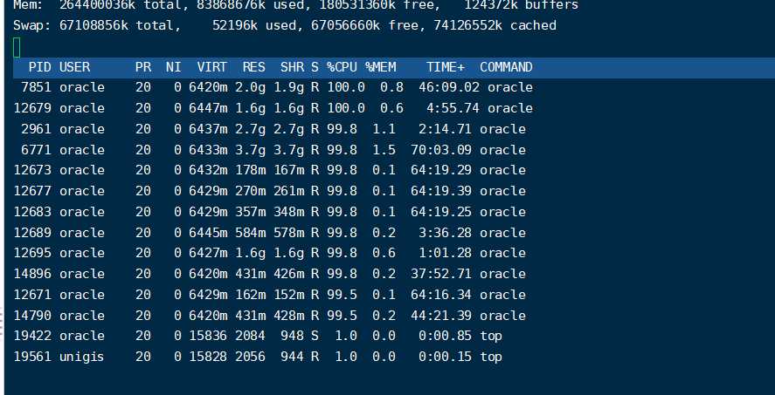Click the 15836 VIRT value
Screen dimensions: 775x395
click(x=208, y=336)
